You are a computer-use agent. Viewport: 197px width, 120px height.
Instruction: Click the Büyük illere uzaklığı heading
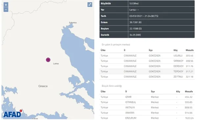coord(112,86)
